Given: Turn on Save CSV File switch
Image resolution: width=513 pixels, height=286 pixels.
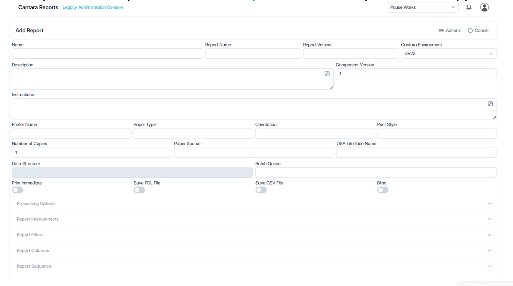Looking at the screenshot, I should [x=261, y=190].
